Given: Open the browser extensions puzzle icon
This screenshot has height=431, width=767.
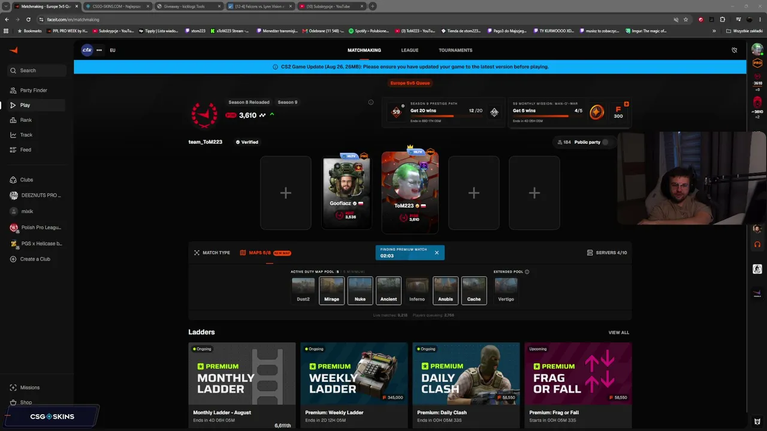Looking at the screenshot, I should (722, 19).
